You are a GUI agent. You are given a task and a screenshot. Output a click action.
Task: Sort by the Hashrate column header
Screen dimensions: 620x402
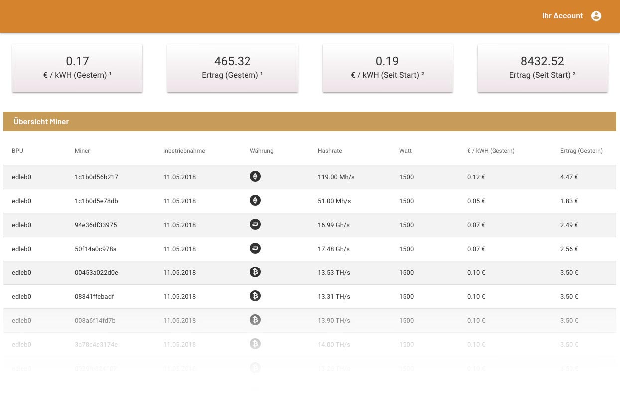tap(330, 151)
